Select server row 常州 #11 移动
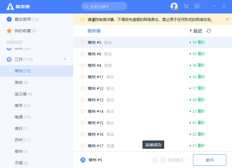 click(152, 77)
